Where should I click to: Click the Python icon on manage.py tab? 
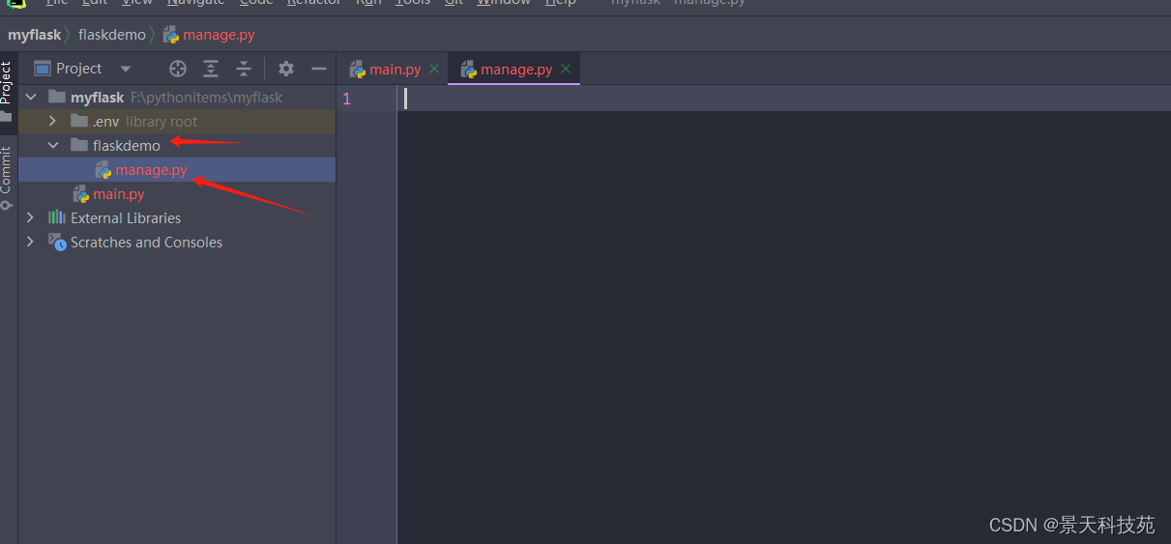(469, 70)
